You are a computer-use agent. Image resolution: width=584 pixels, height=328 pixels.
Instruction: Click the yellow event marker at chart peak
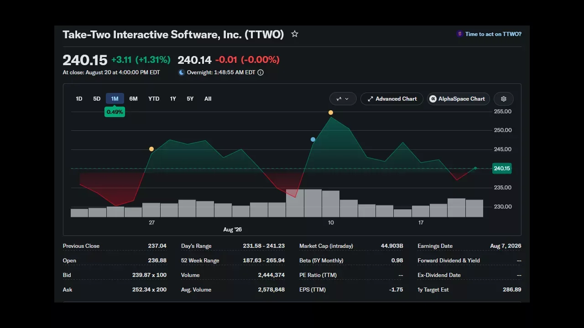pyautogui.click(x=331, y=113)
